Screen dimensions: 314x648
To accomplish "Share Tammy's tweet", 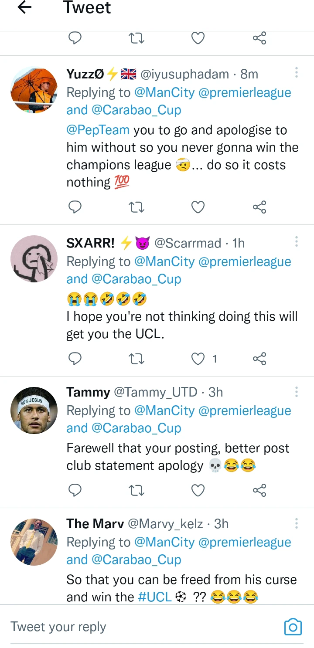I will 259,490.
